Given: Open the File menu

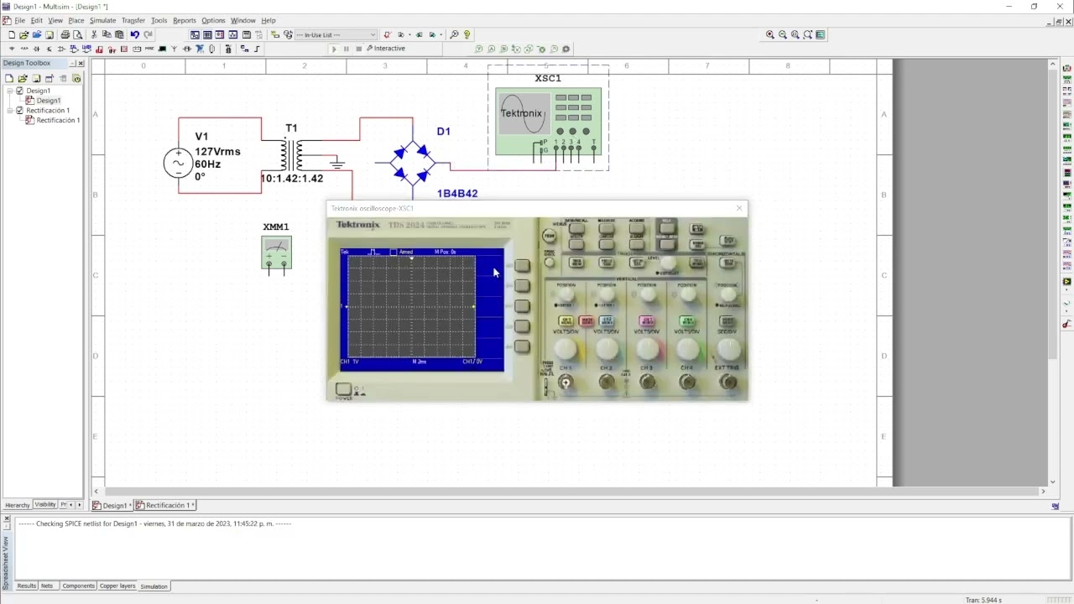Looking at the screenshot, I should tap(19, 20).
